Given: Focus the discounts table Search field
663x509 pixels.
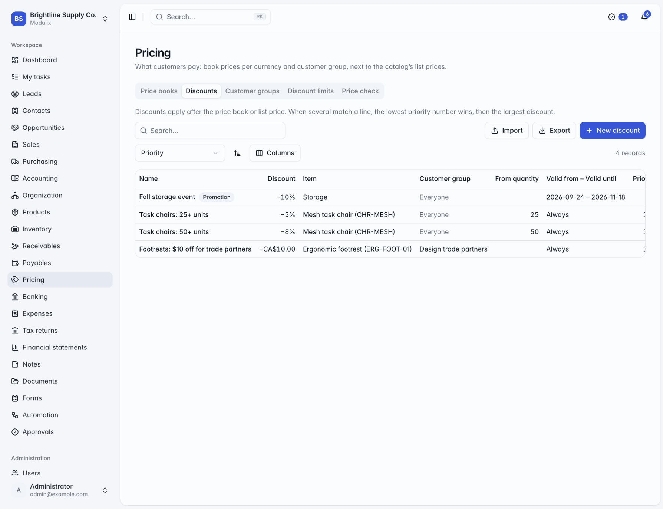Looking at the screenshot, I should click(x=210, y=131).
